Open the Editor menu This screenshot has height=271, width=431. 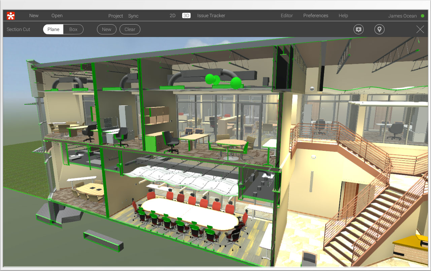coord(287,15)
